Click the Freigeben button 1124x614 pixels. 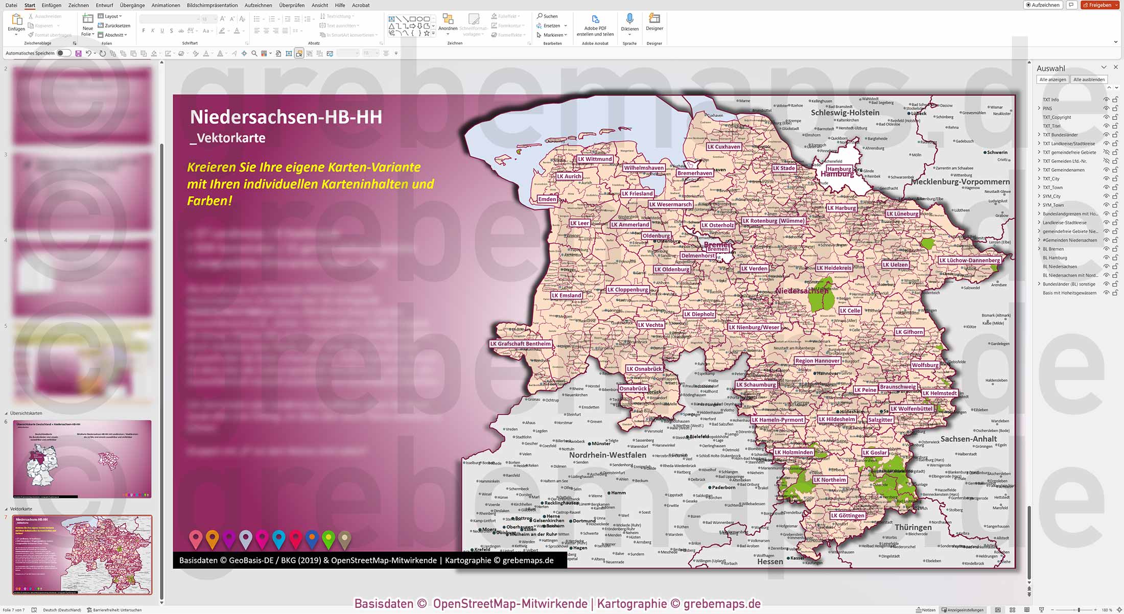point(1099,5)
